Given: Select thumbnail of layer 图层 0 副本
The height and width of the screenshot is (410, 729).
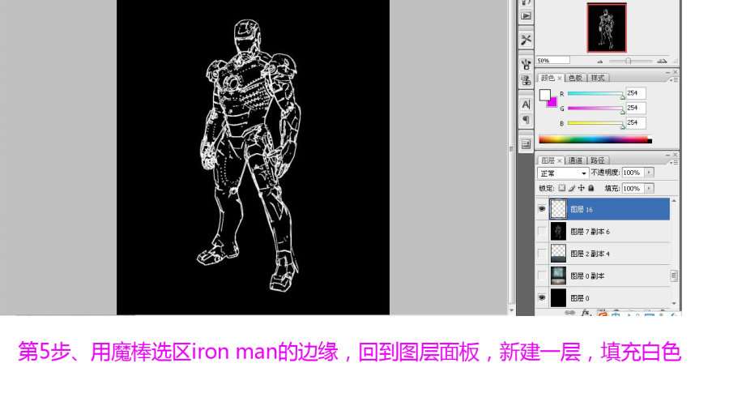Looking at the screenshot, I should (558, 275).
